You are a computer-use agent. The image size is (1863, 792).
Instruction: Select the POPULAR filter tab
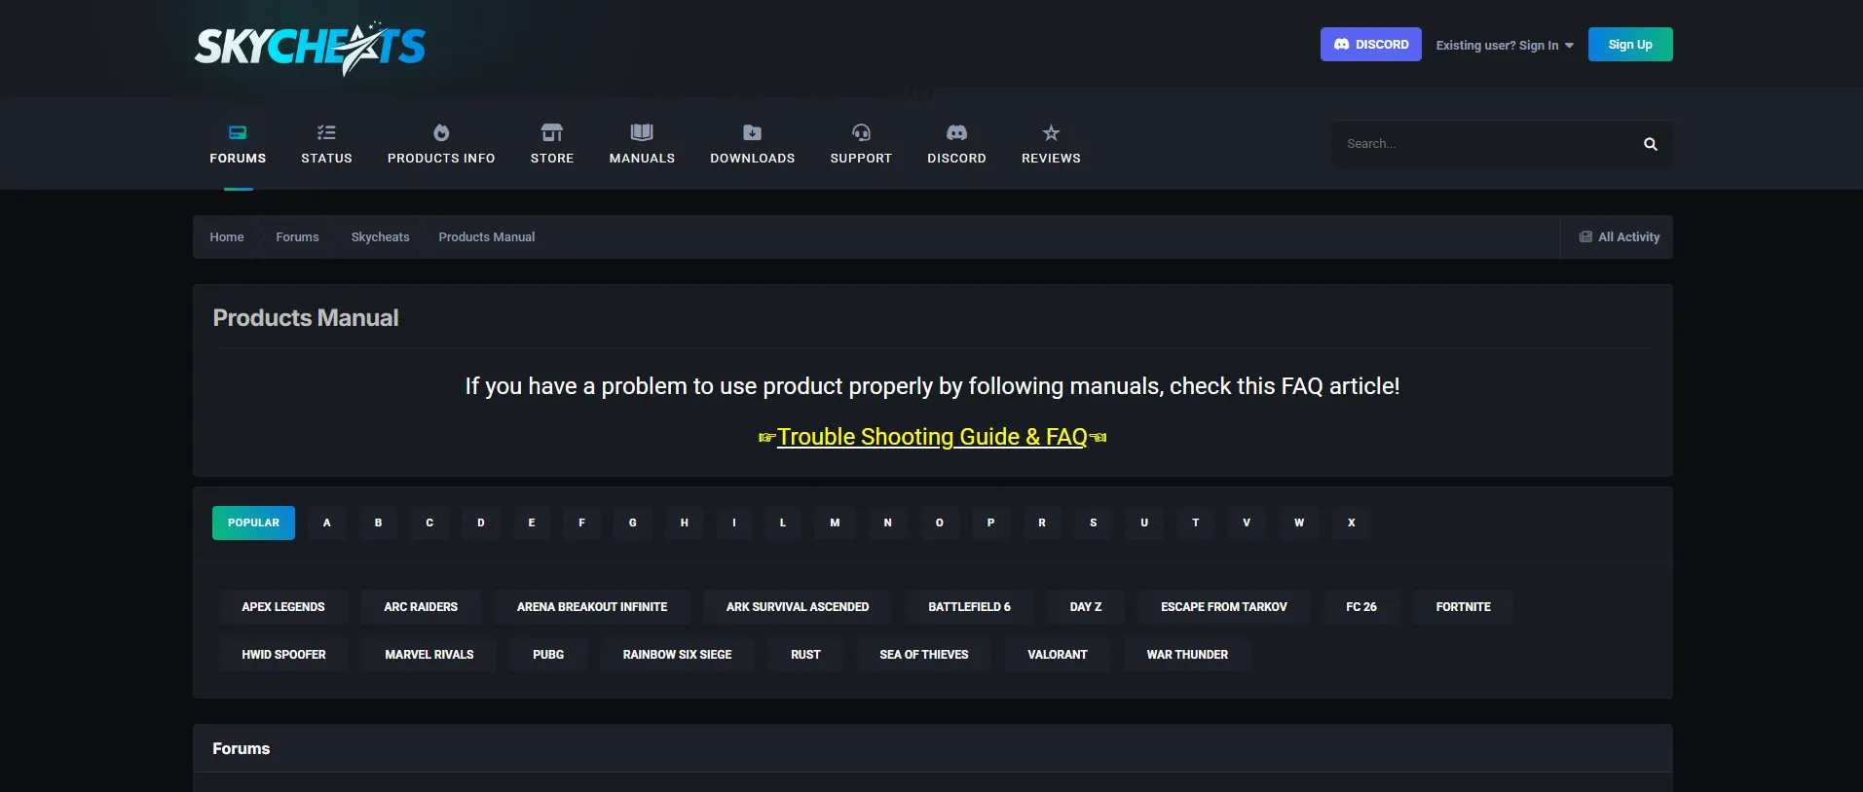253,522
